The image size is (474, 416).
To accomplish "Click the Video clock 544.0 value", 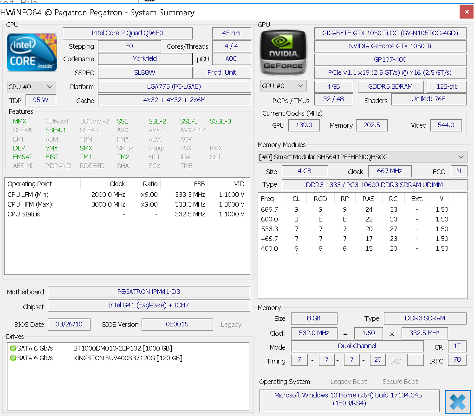I will 446,125.
